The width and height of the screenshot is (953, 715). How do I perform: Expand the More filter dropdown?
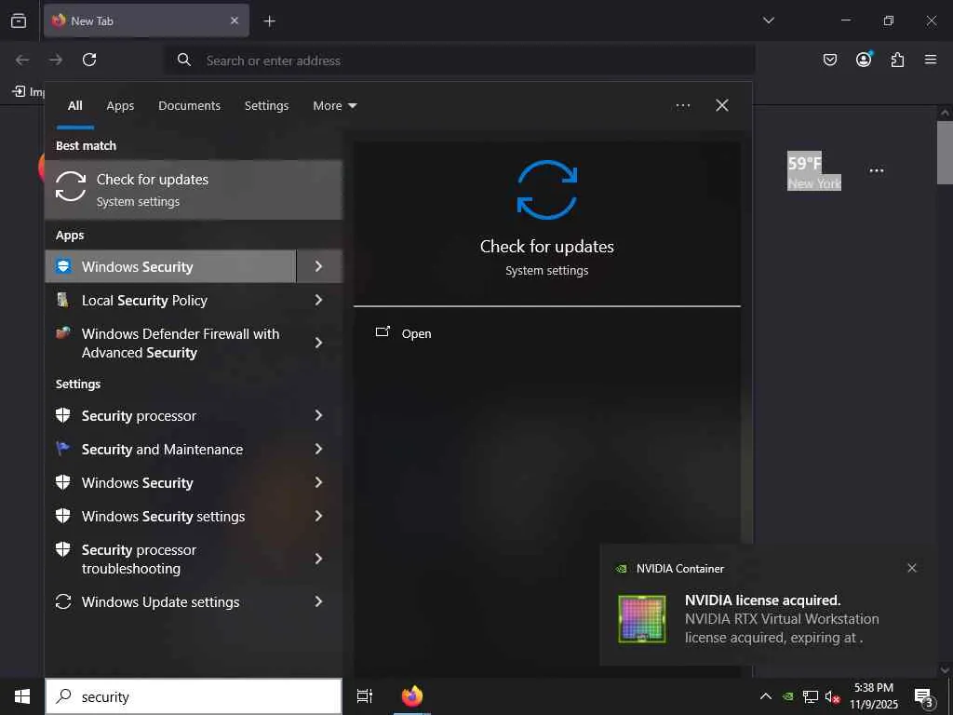tap(335, 106)
